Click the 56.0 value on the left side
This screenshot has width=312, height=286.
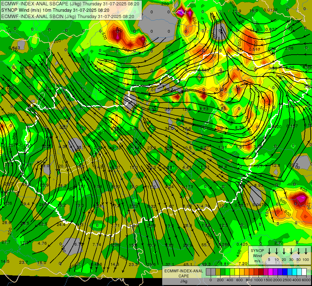tap(45, 166)
